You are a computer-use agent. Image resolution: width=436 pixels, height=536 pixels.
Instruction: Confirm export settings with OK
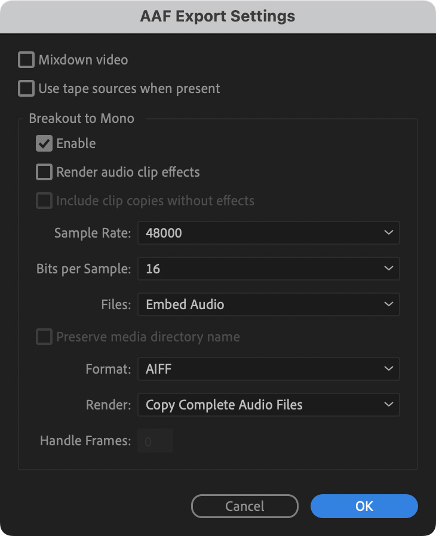(364, 506)
